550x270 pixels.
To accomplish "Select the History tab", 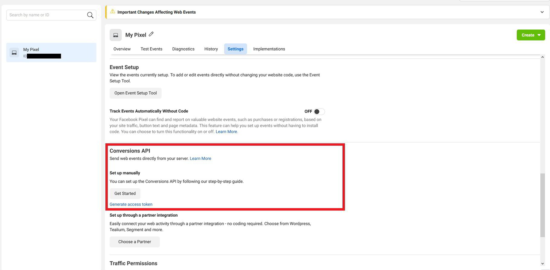I will (x=211, y=49).
